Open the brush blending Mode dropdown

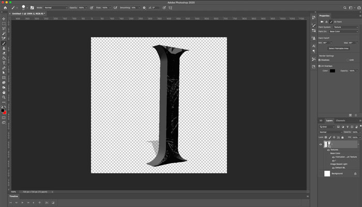tap(55, 8)
